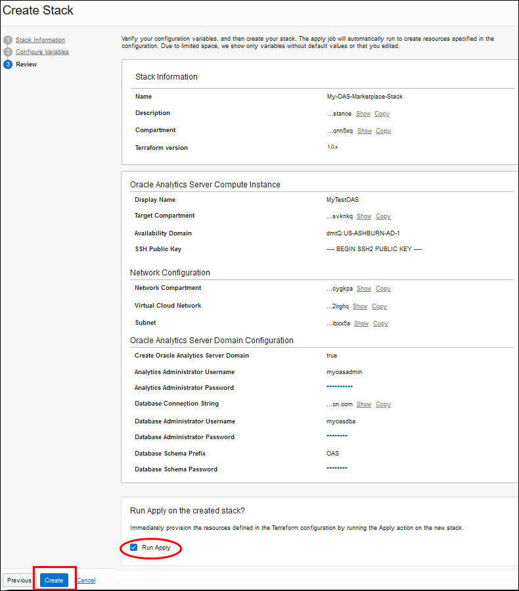The width and height of the screenshot is (519, 591).
Task: Click the Network Configuration heading
Action: tap(170, 273)
